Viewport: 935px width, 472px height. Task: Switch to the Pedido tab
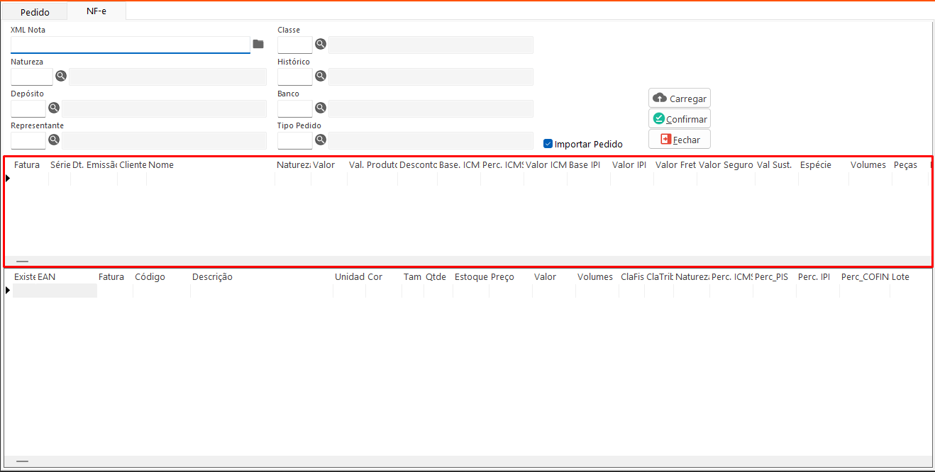pyautogui.click(x=35, y=12)
